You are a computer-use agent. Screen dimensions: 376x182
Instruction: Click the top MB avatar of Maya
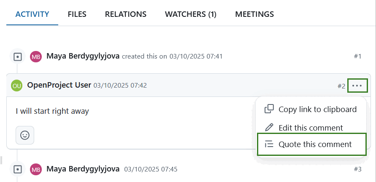coord(36,56)
